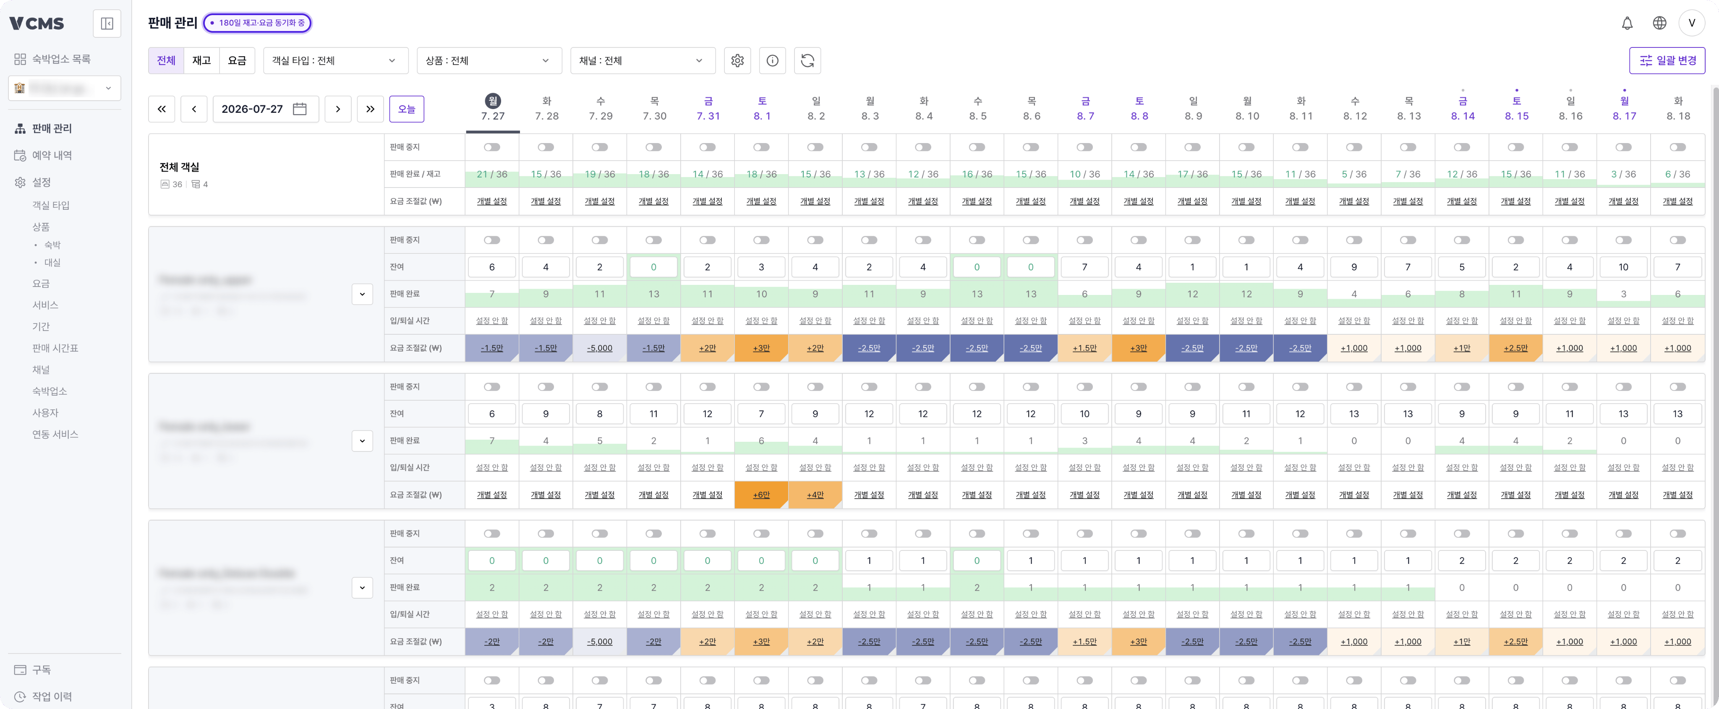
Task: Click the 180일 재고·요금 동기화 중 status badge
Action: pyautogui.click(x=258, y=23)
